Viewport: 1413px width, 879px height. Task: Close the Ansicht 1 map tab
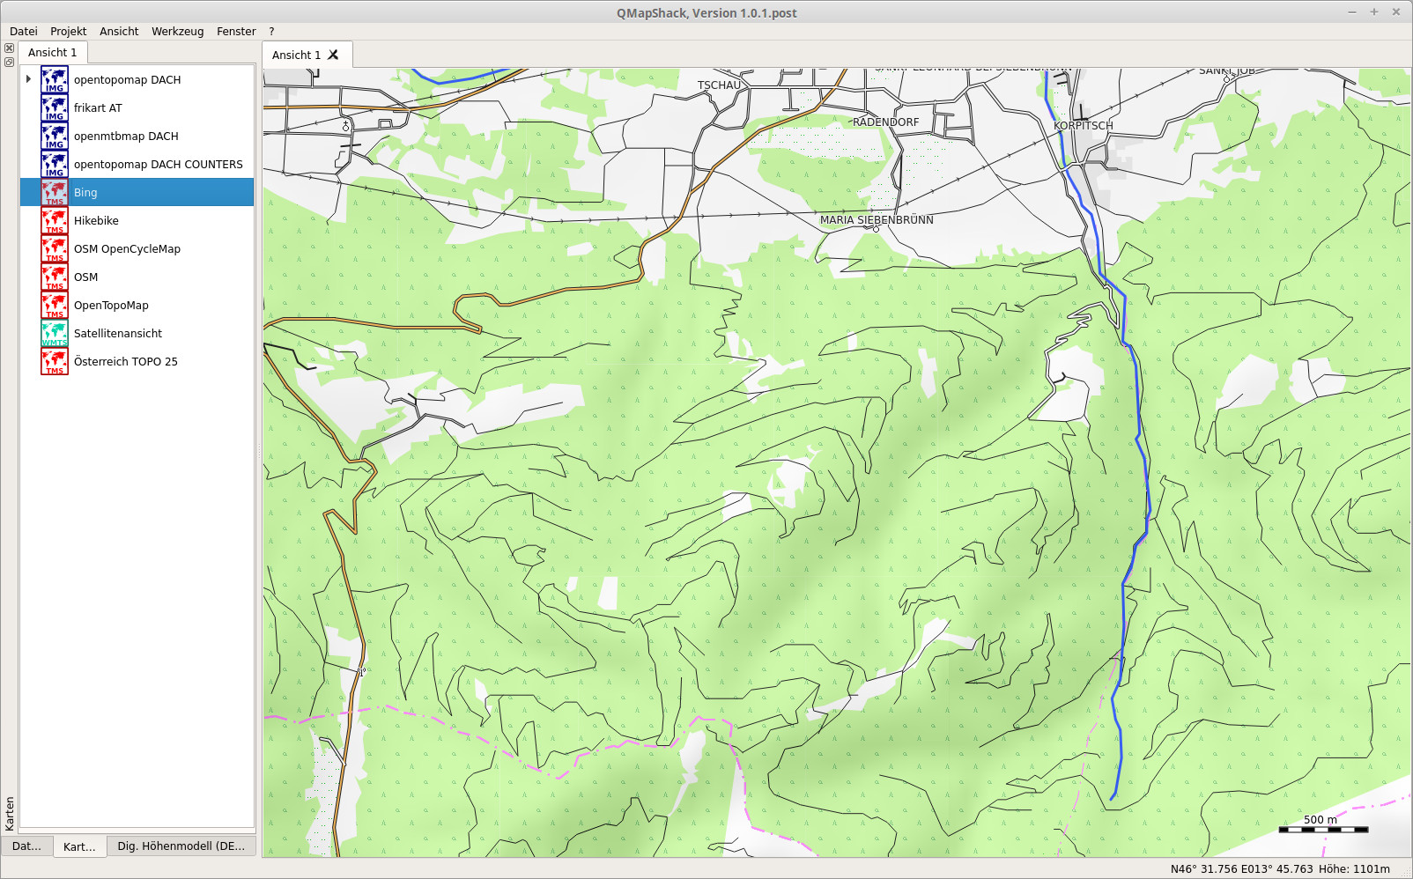click(333, 55)
